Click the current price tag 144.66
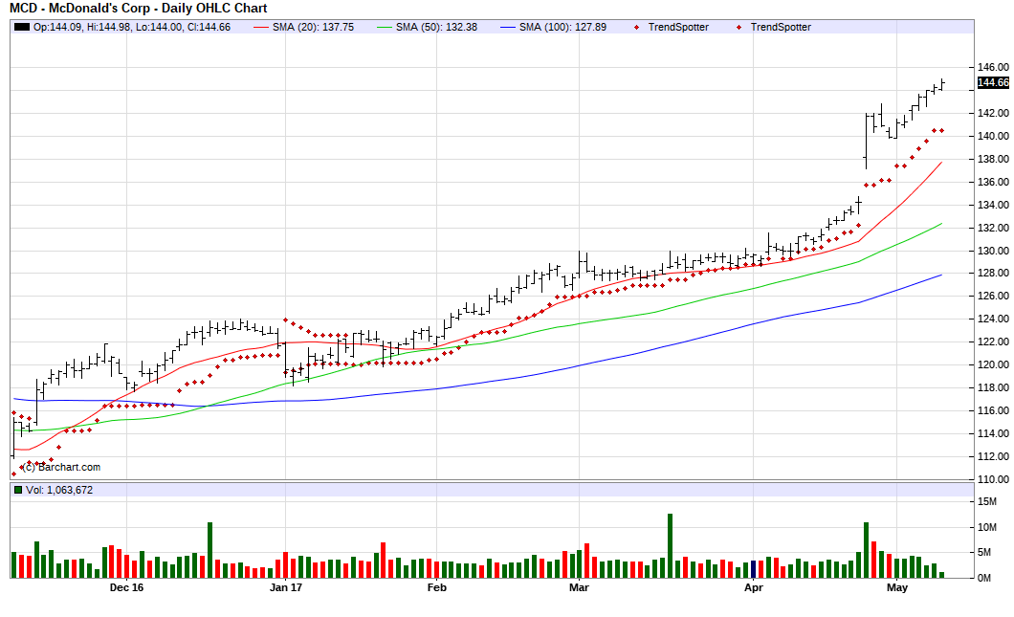Image resolution: width=1014 pixels, height=617 pixels. tap(993, 83)
